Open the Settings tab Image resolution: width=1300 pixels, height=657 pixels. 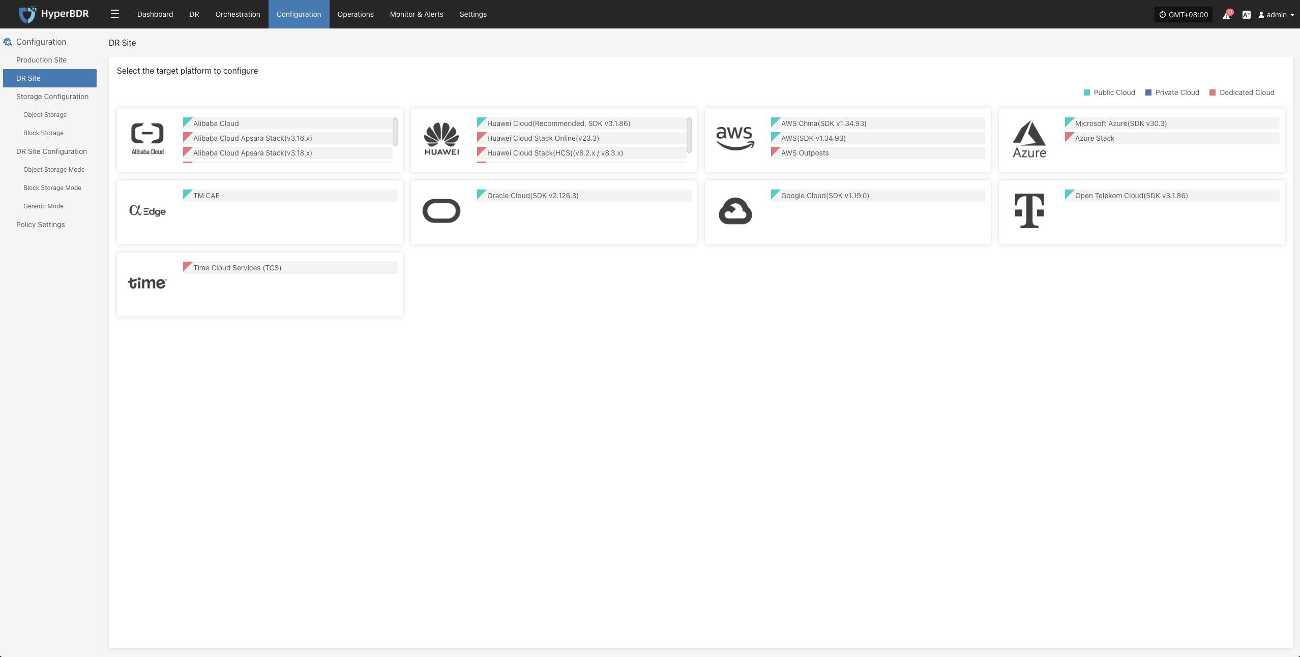(x=473, y=14)
